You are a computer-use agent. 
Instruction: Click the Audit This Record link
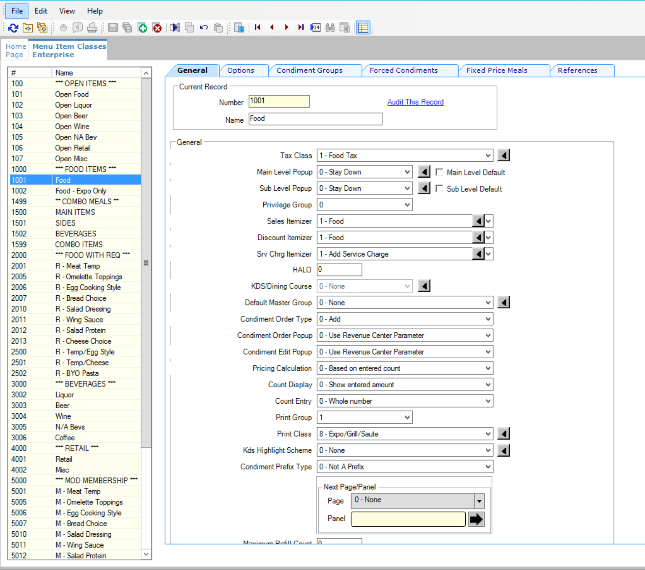[x=415, y=102]
